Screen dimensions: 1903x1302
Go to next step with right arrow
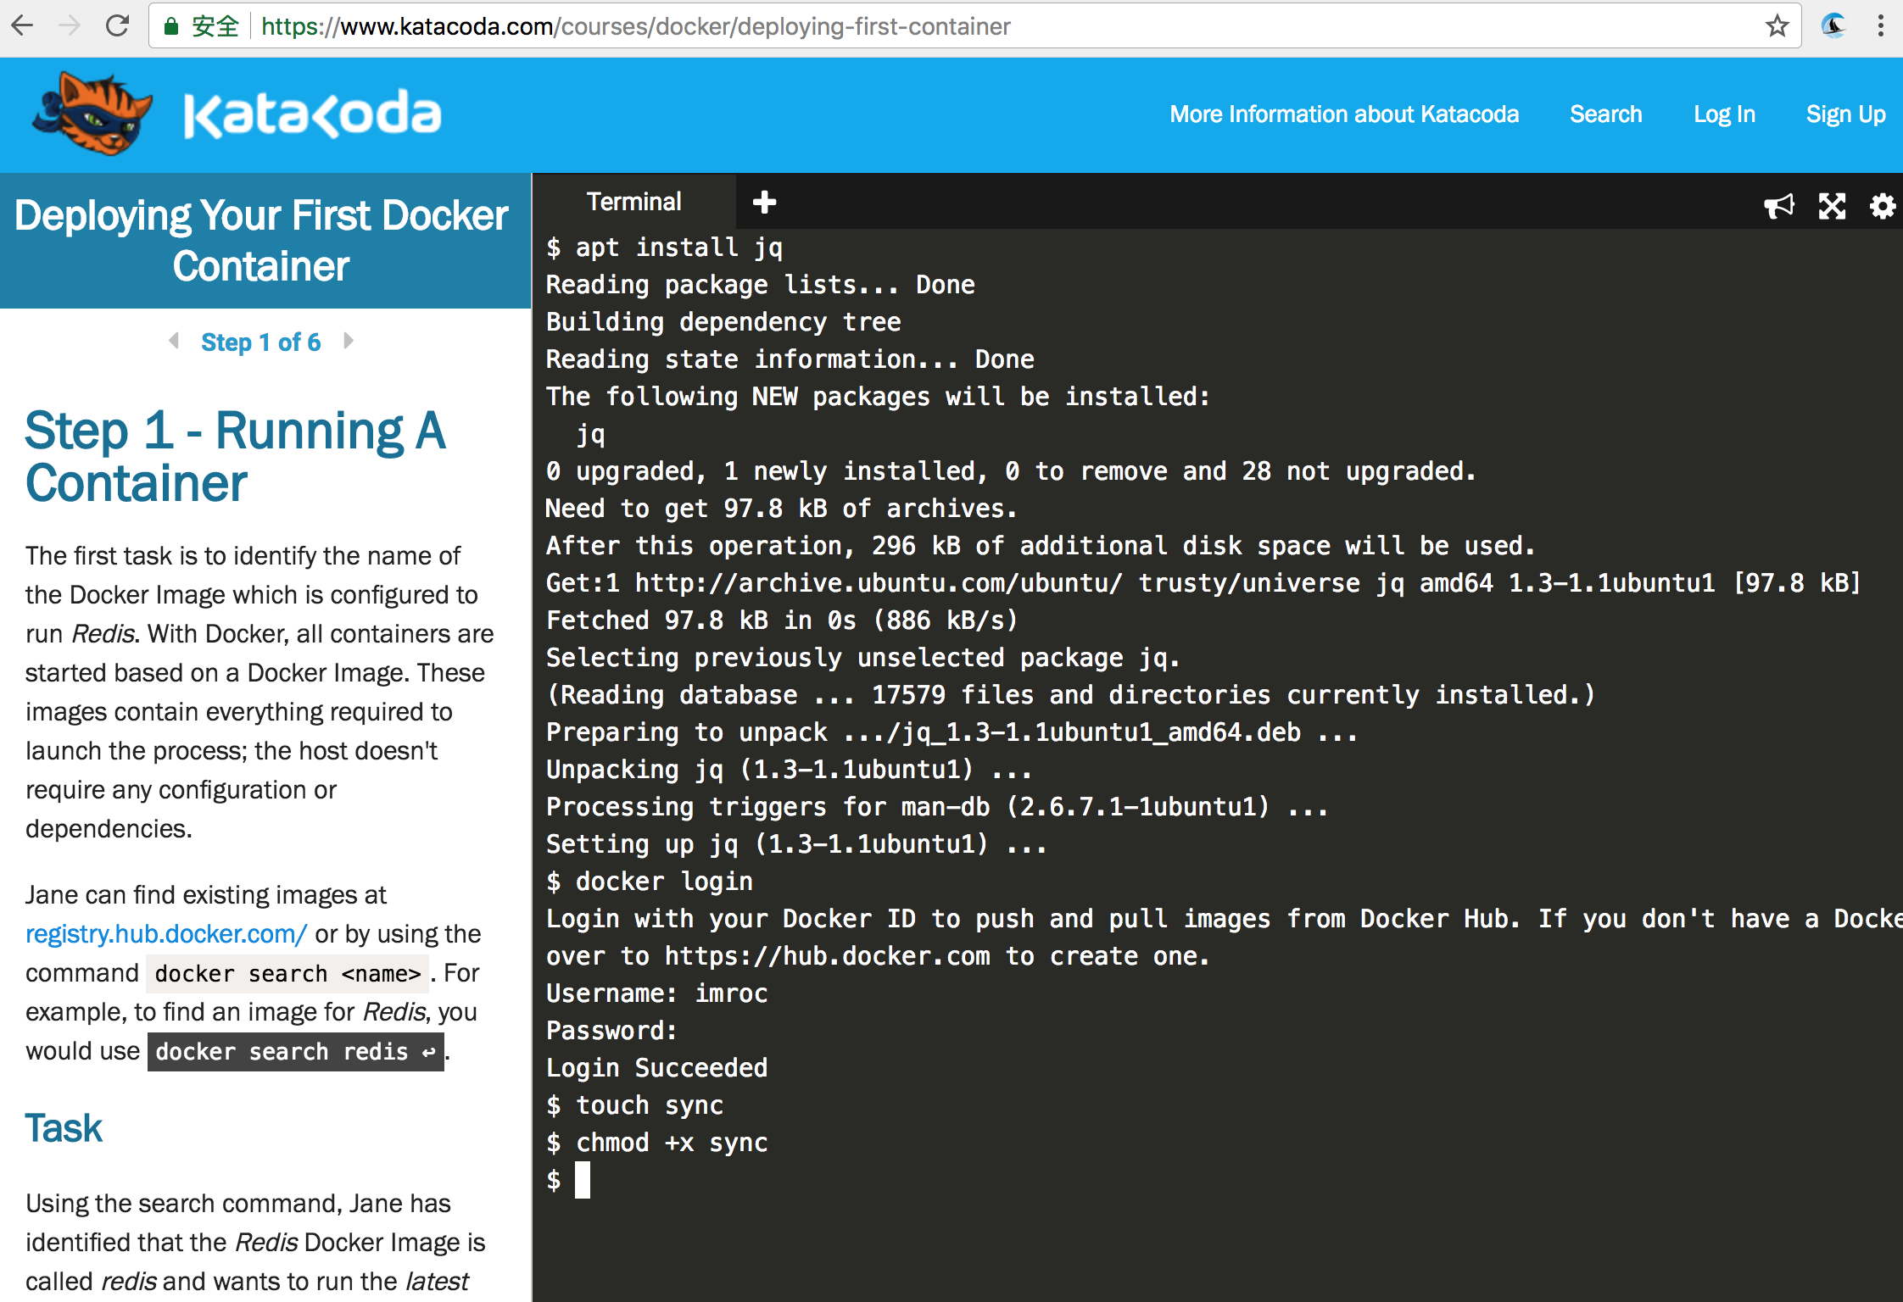[x=349, y=341]
